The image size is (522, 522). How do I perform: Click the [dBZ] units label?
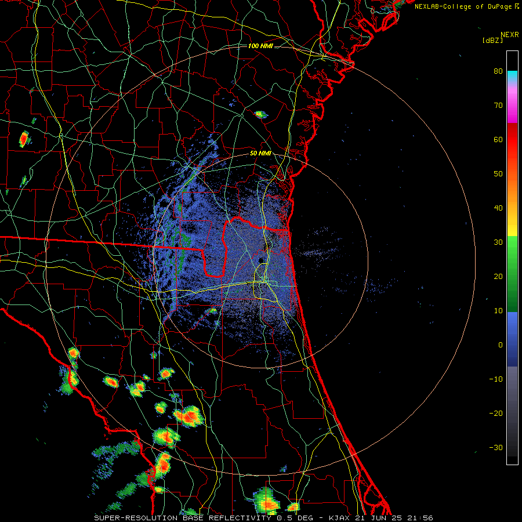point(492,40)
